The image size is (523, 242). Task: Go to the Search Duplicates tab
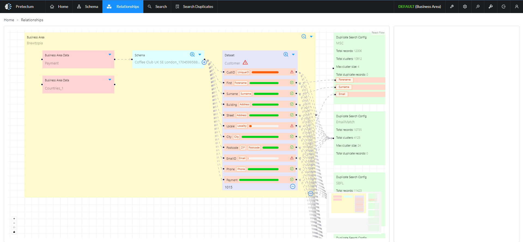coord(194,7)
